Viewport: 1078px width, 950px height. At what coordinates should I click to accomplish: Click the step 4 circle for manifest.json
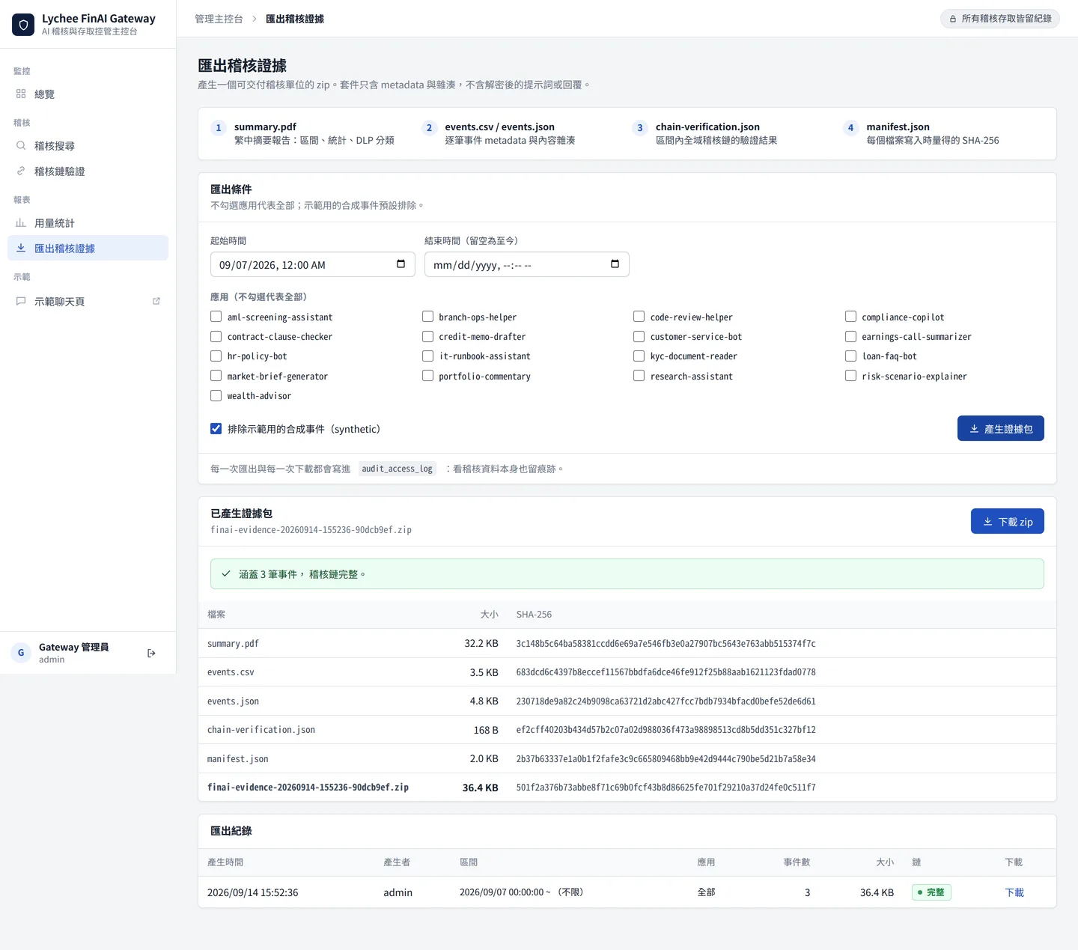[850, 128]
